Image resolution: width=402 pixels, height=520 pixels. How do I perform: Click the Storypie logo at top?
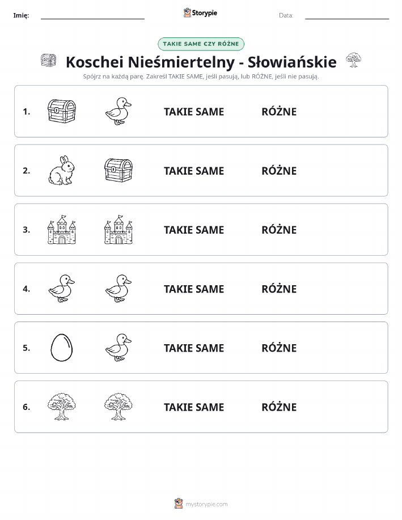point(200,13)
